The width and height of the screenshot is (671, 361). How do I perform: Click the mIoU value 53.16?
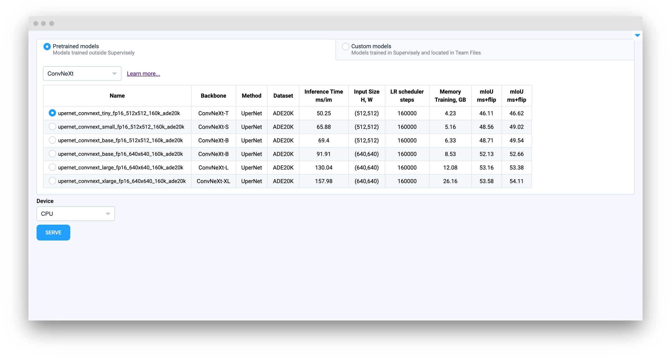[486, 167]
